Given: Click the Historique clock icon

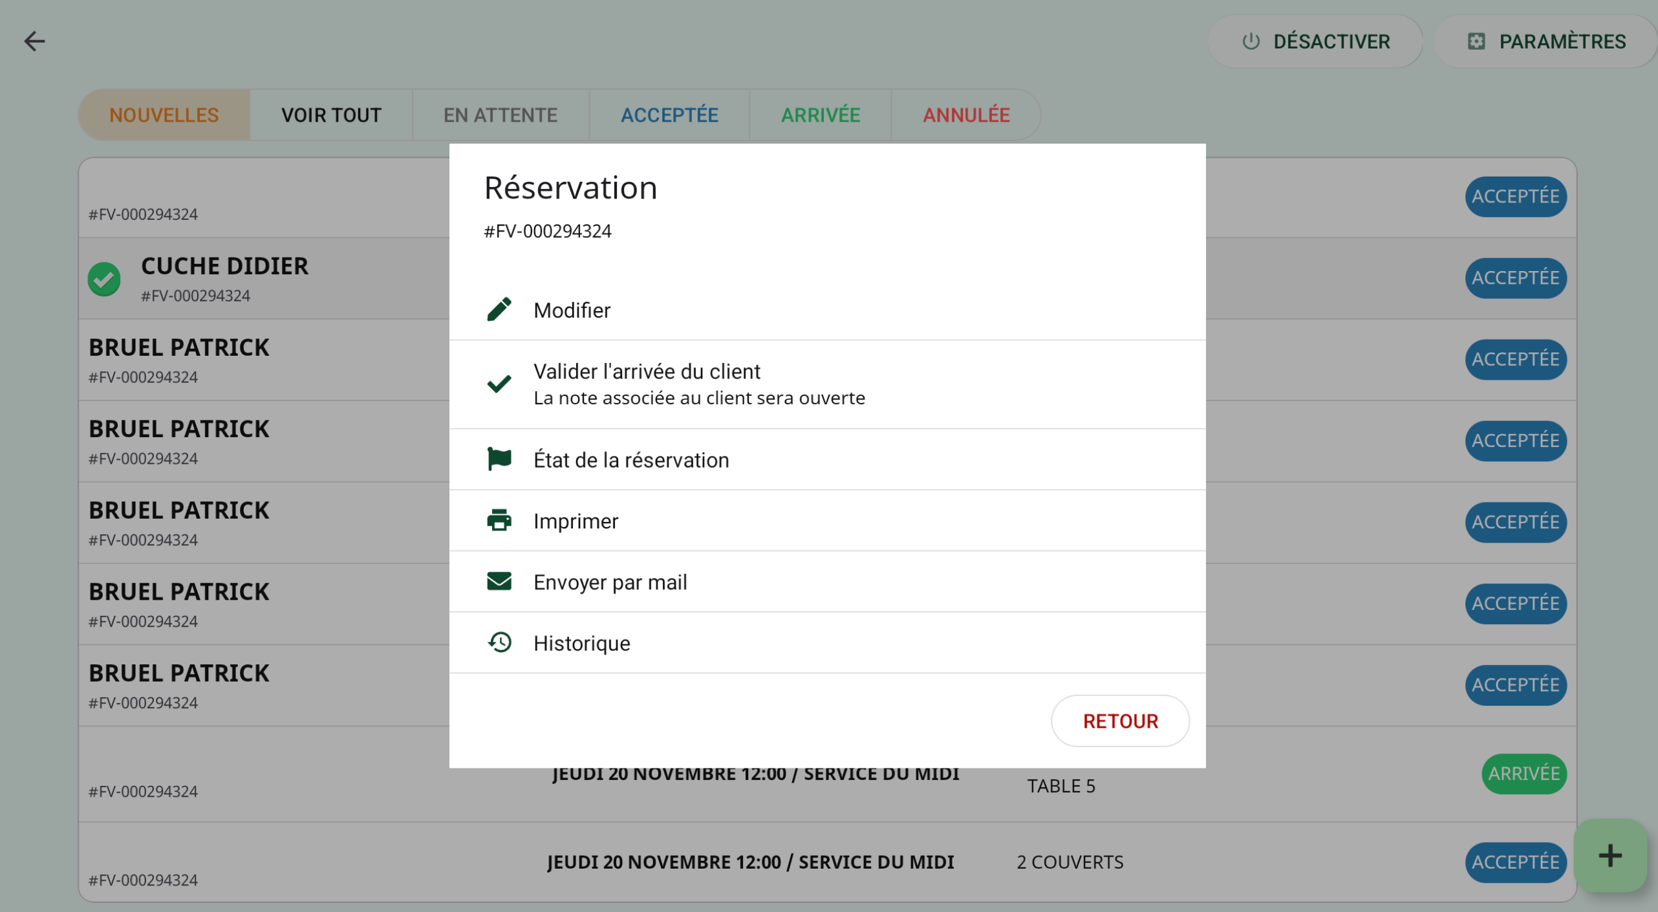Looking at the screenshot, I should (499, 642).
